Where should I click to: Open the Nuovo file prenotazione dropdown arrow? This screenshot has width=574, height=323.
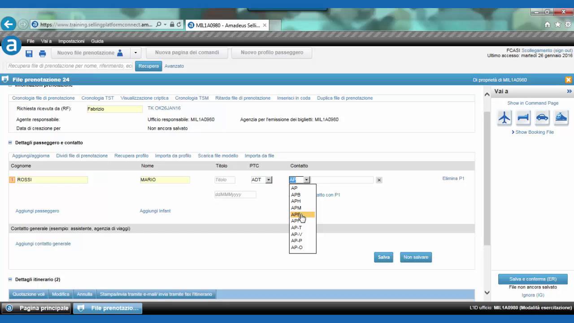tap(135, 53)
